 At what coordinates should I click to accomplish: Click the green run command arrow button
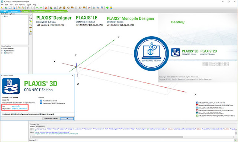tap(236, 140)
